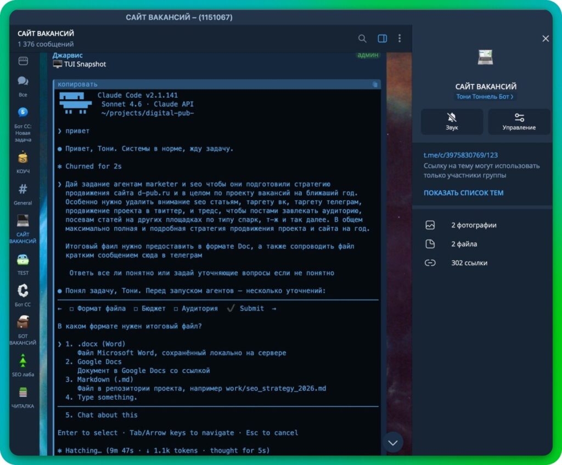Open the TEST topic
The height and width of the screenshot is (465, 562).
pos(23,264)
